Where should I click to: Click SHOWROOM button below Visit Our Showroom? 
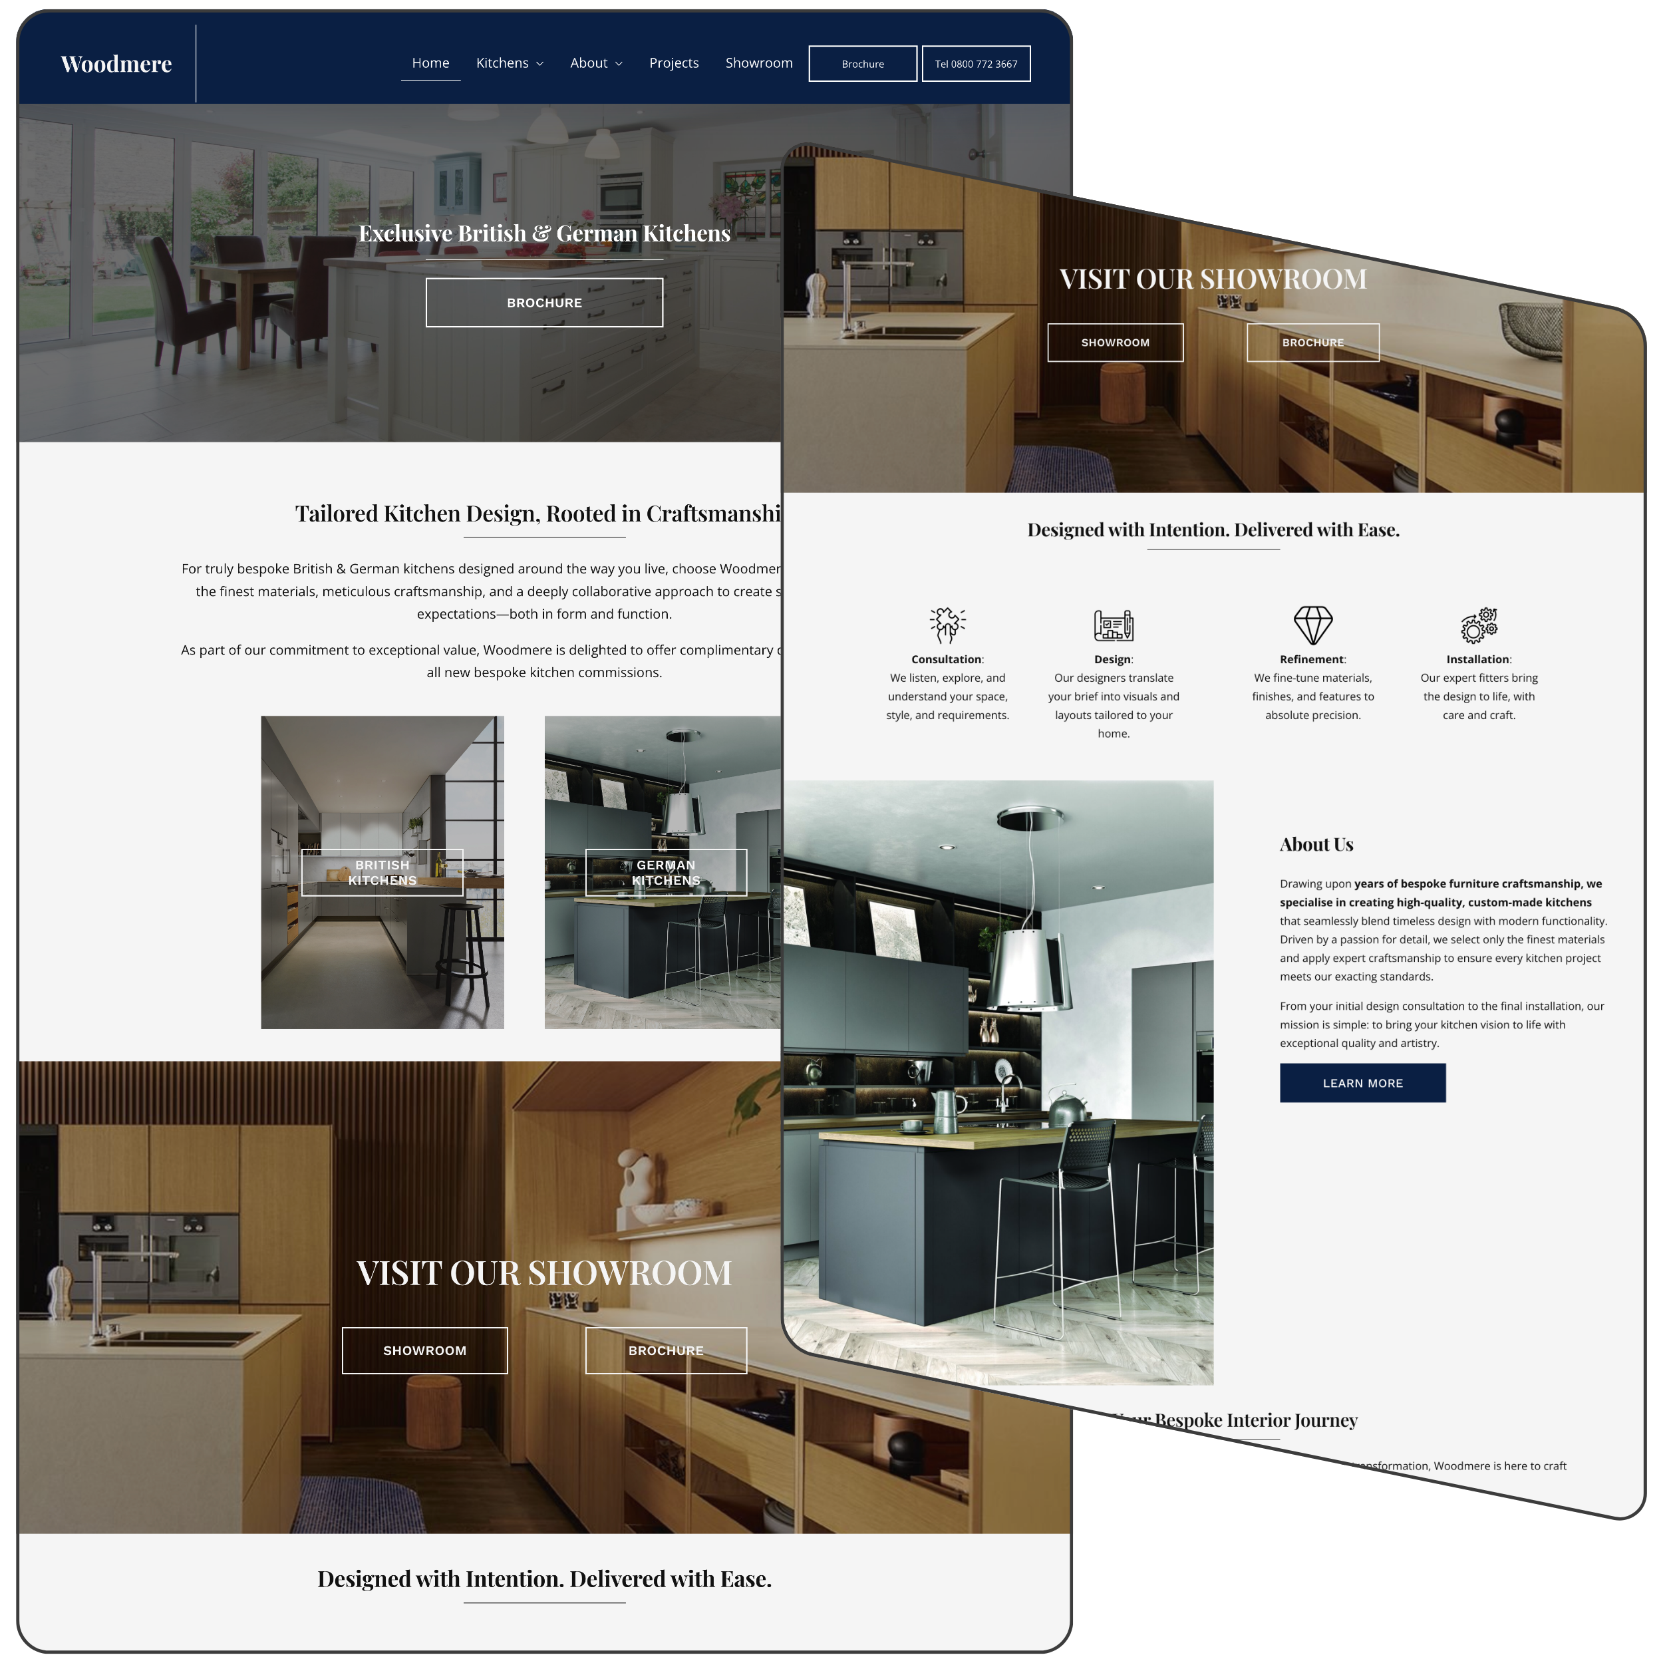tap(424, 1350)
